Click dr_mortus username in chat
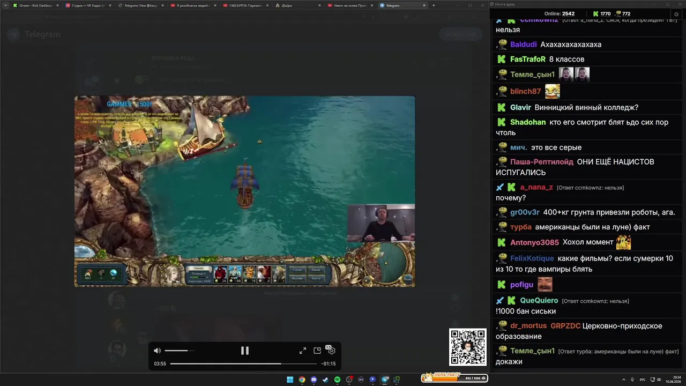This screenshot has width=686, height=386. coord(528,326)
